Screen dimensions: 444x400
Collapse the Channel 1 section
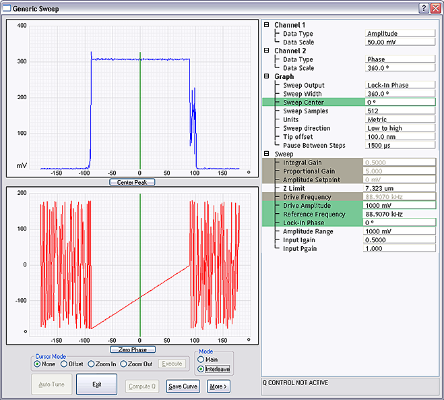pos(267,25)
